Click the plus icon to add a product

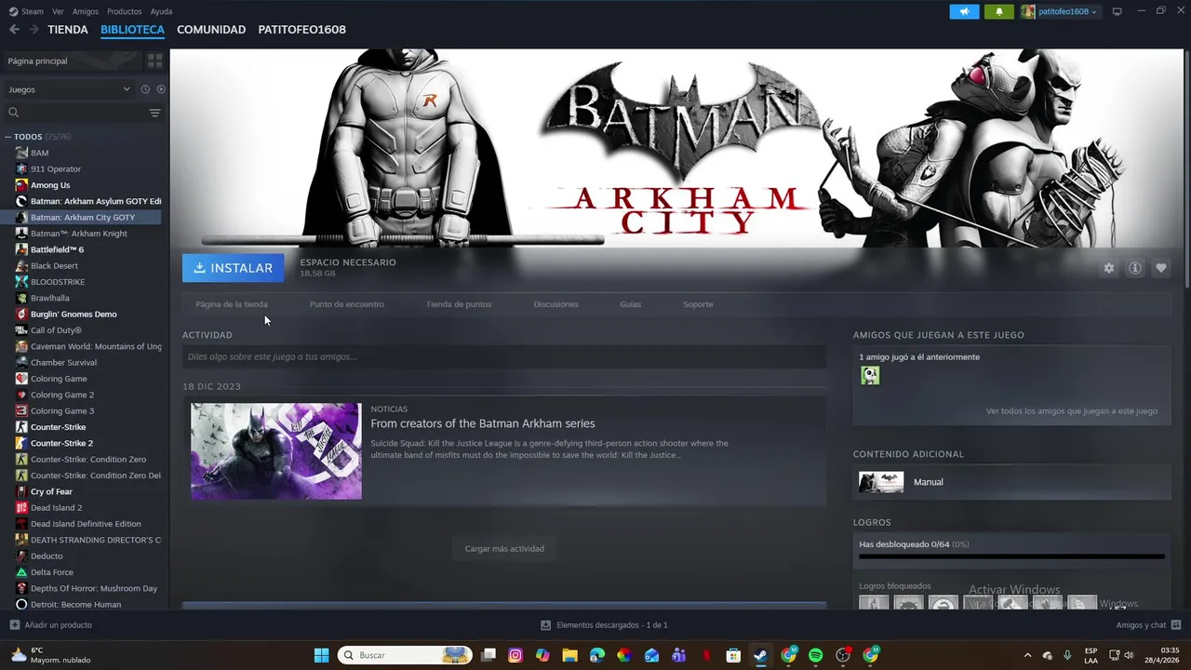coord(14,625)
